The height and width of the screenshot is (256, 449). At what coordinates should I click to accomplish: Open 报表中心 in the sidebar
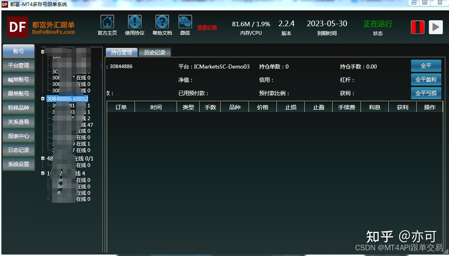click(19, 136)
